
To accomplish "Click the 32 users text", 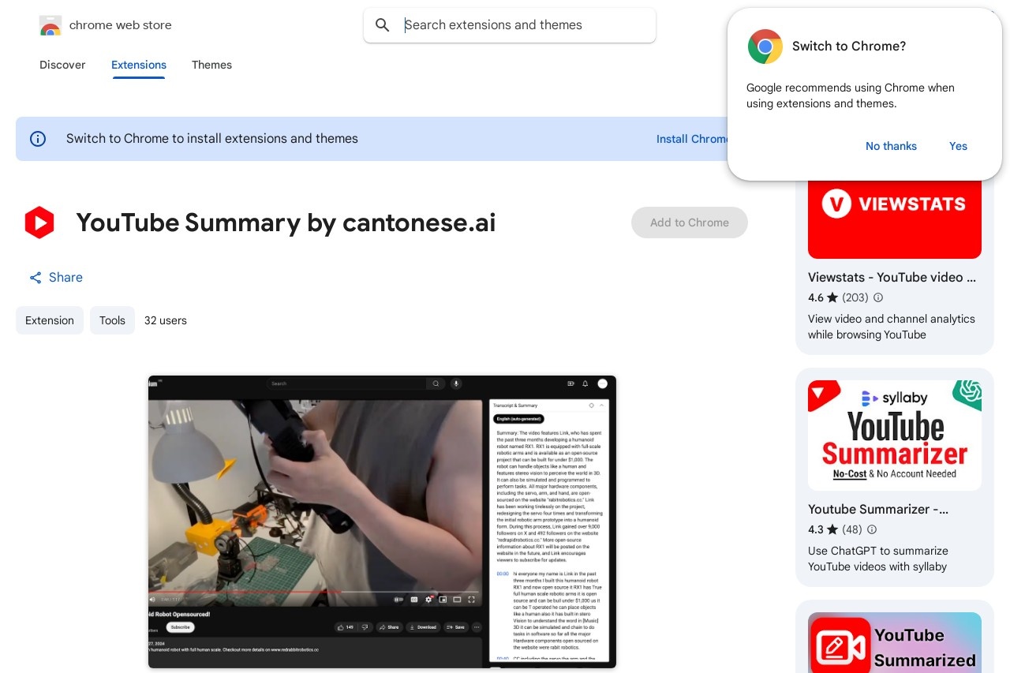I will coord(166,320).
